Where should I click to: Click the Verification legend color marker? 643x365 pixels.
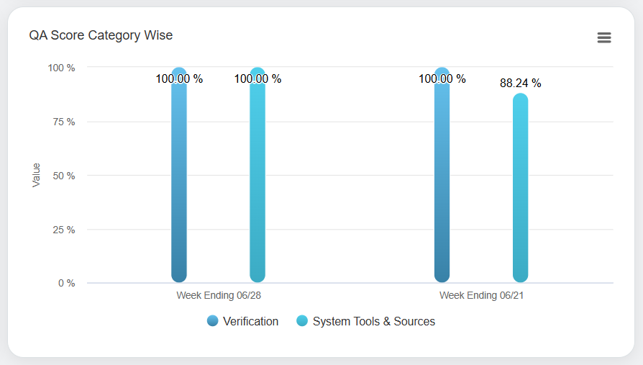click(213, 321)
